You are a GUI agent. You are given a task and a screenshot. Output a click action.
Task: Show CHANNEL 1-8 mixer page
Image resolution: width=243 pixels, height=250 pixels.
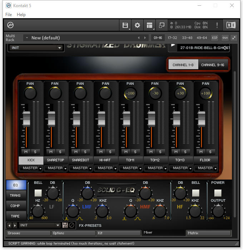click(x=183, y=65)
